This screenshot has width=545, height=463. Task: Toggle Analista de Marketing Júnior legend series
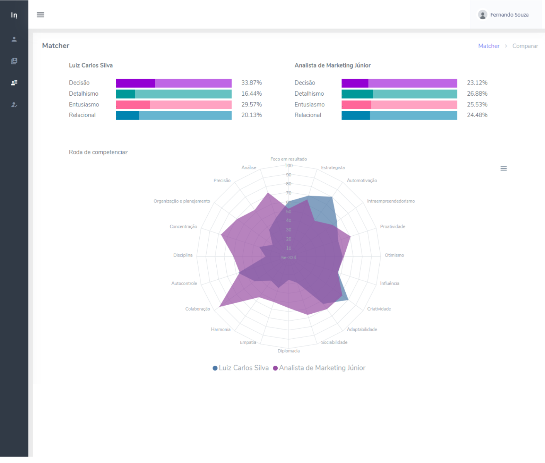[x=319, y=368]
